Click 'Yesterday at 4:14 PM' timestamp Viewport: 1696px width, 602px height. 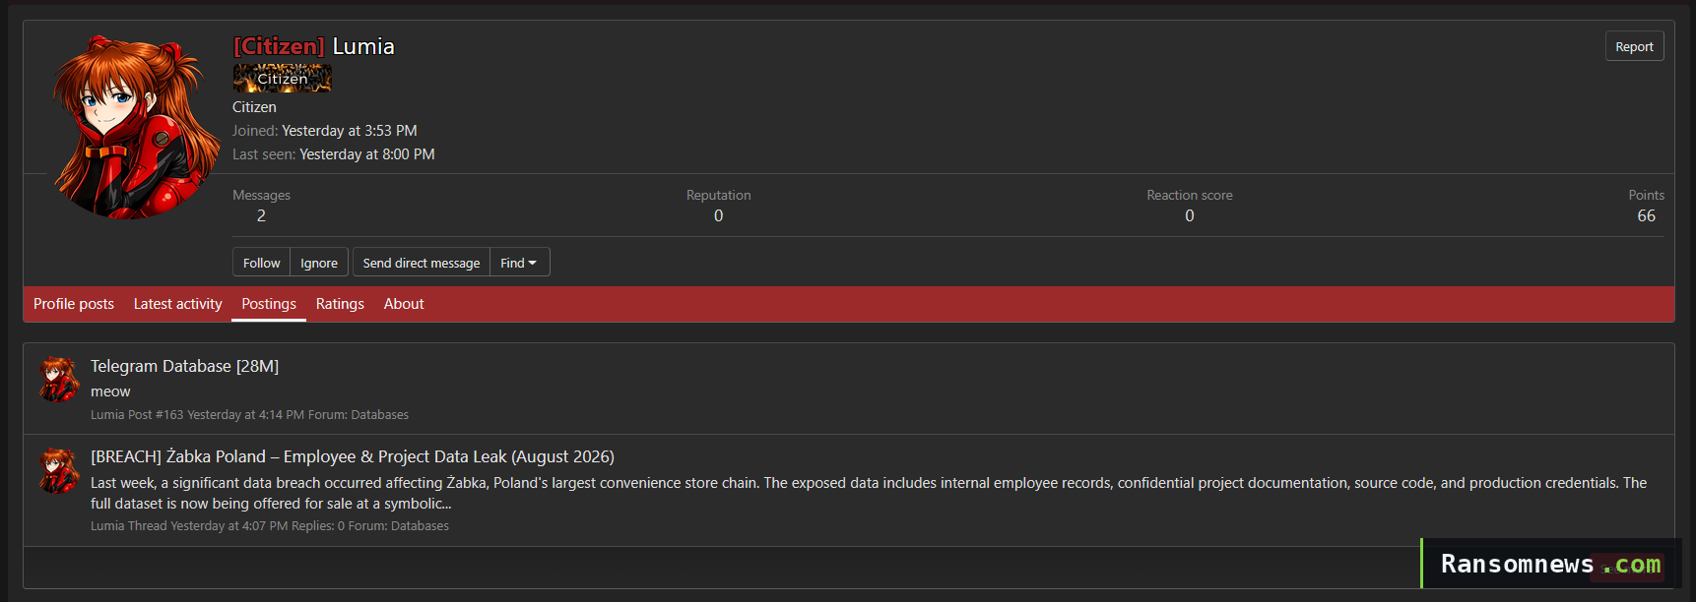[245, 415]
